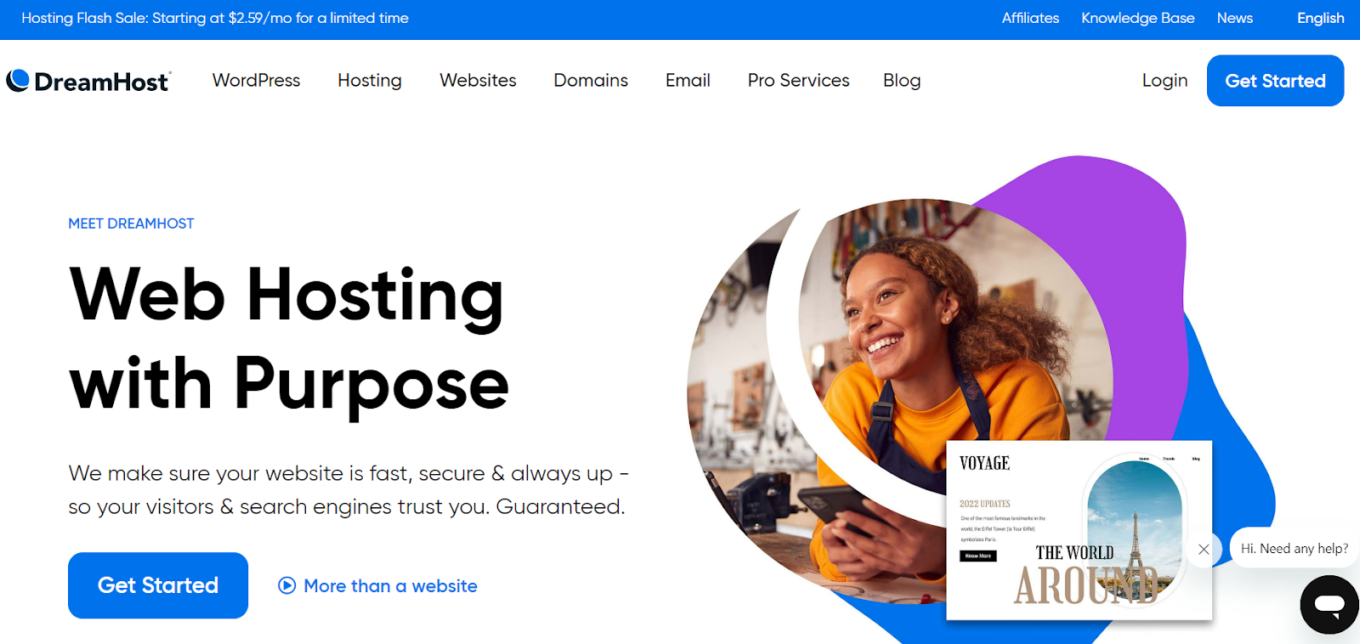Screen dimensions: 1360x644
Task: Click the Hosting Flash Sale banner text
Action: coord(215,18)
